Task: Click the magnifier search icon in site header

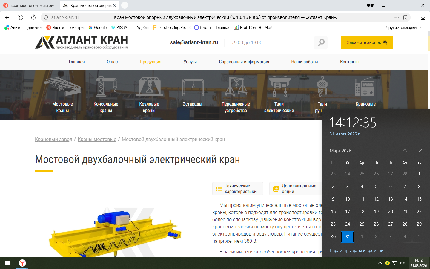Action: [x=321, y=43]
